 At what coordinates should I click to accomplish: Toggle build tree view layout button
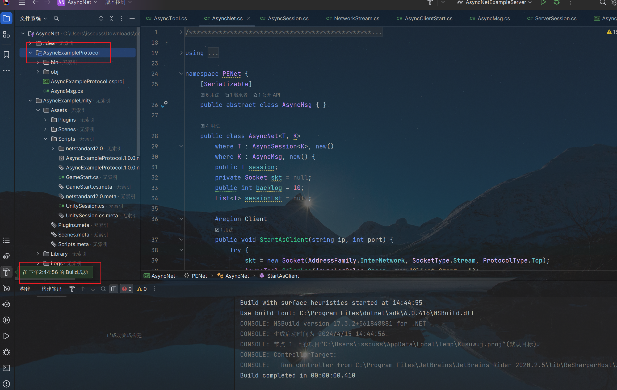(x=114, y=289)
